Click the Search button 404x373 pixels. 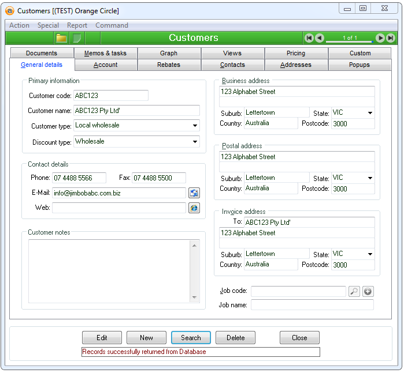point(191,338)
